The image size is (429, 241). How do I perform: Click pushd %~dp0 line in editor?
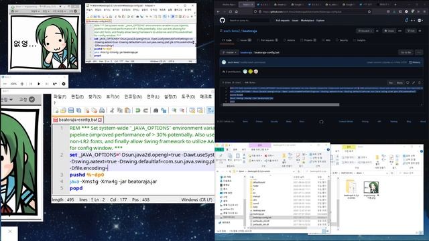[86, 175]
